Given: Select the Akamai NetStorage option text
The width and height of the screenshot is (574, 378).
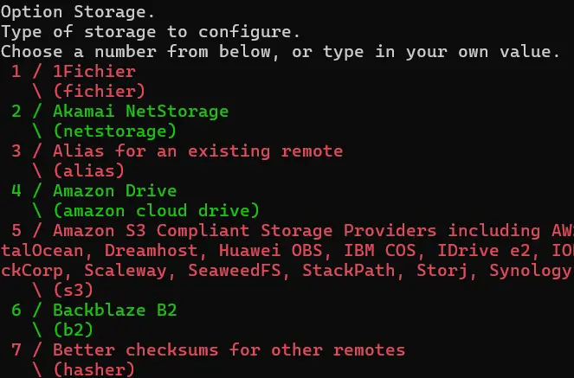Looking at the screenshot, I should 140,112.
